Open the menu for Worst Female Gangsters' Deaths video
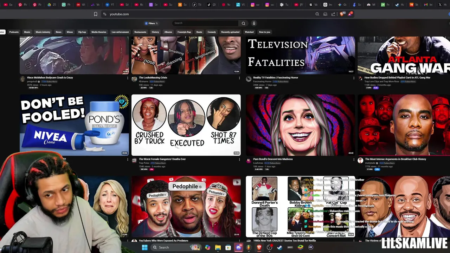The width and height of the screenshot is (450, 253). pyautogui.click(x=239, y=160)
